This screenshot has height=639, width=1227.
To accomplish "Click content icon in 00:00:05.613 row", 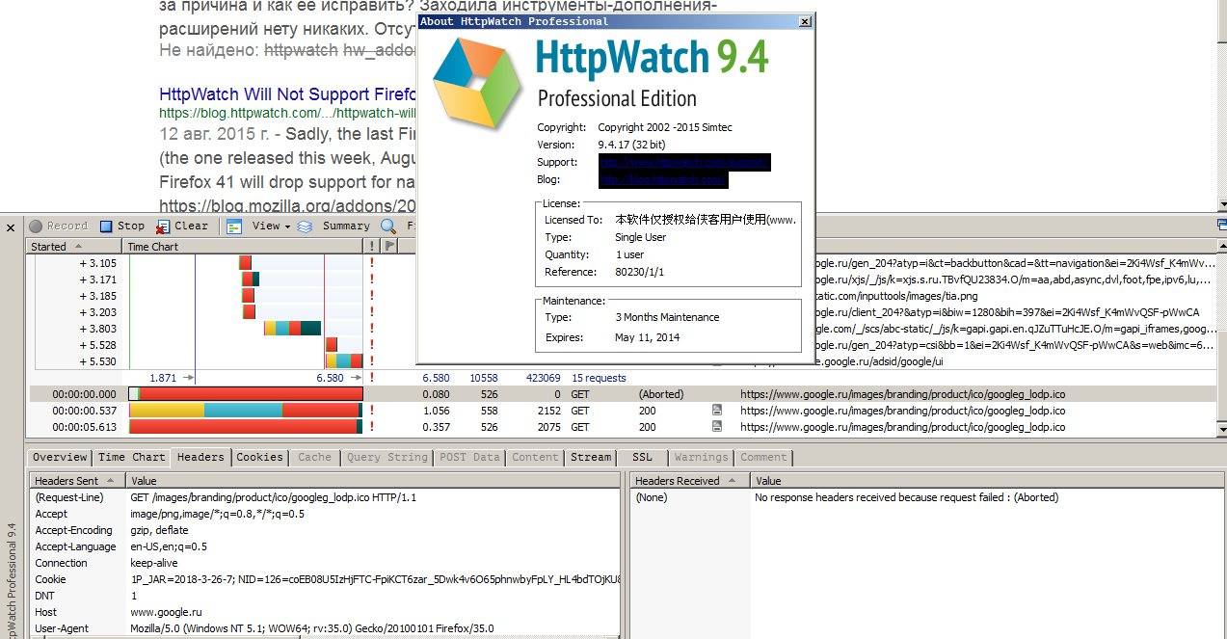I will pyautogui.click(x=717, y=427).
